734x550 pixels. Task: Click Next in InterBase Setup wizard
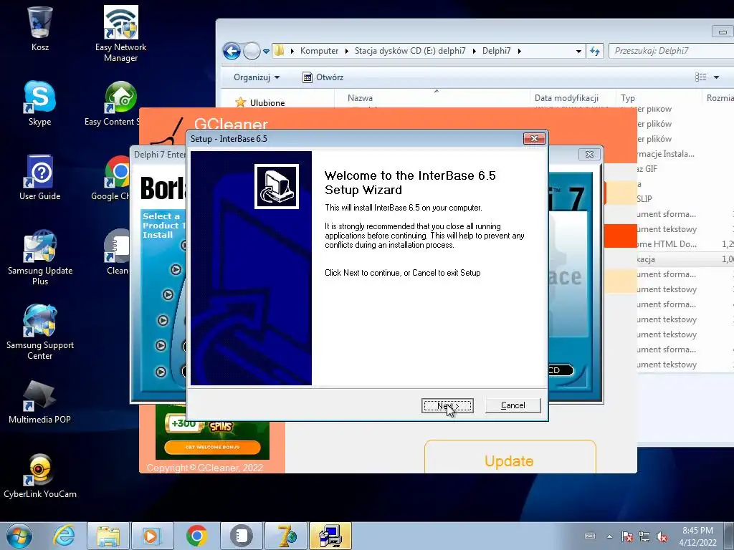(x=447, y=405)
